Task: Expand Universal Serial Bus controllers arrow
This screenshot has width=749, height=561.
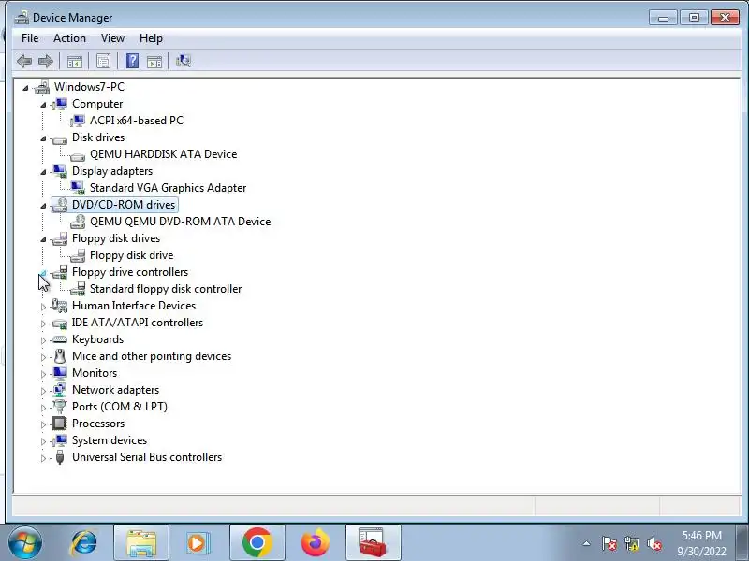Action: (x=43, y=458)
